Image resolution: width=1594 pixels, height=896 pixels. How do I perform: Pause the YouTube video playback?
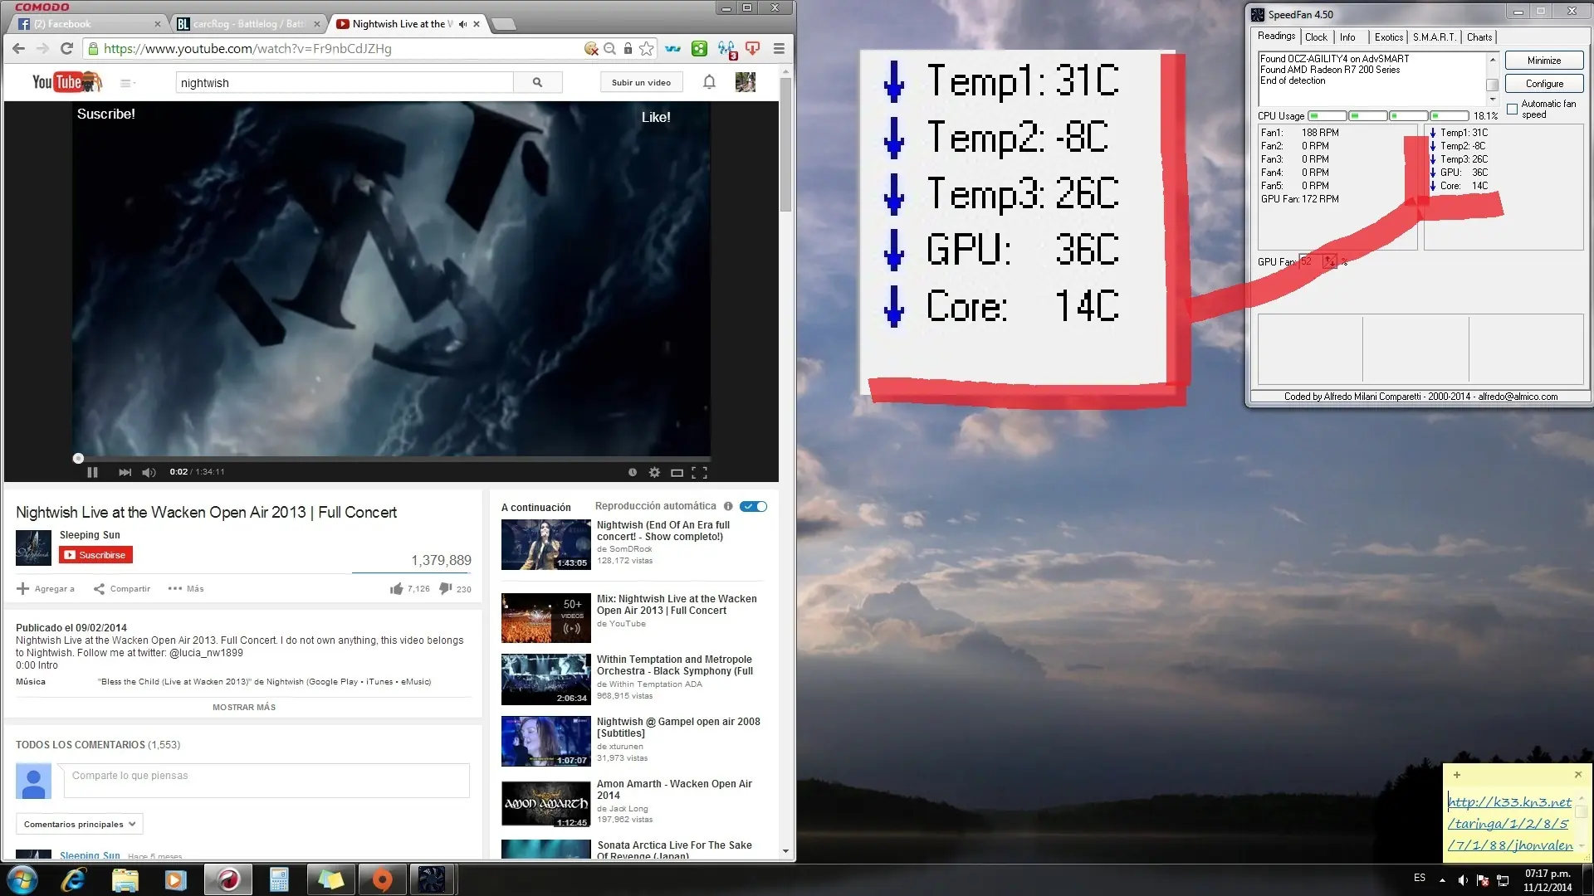click(92, 472)
